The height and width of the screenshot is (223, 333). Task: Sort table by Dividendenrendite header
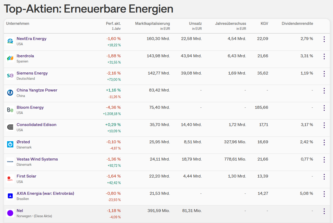click(x=297, y=24)
